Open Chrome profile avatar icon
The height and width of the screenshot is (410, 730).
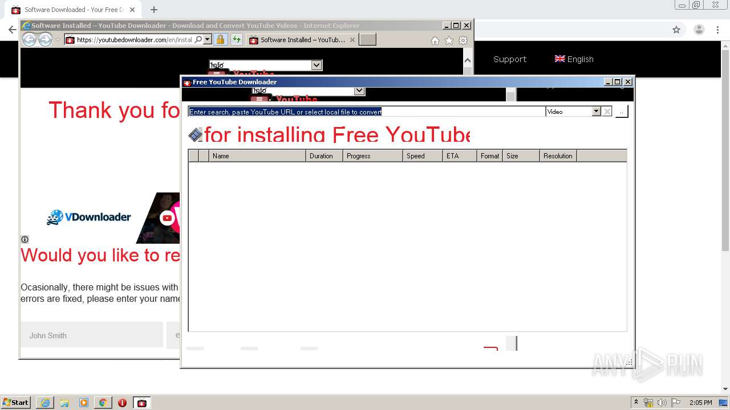pyautogui.click(x=699, y=30)
